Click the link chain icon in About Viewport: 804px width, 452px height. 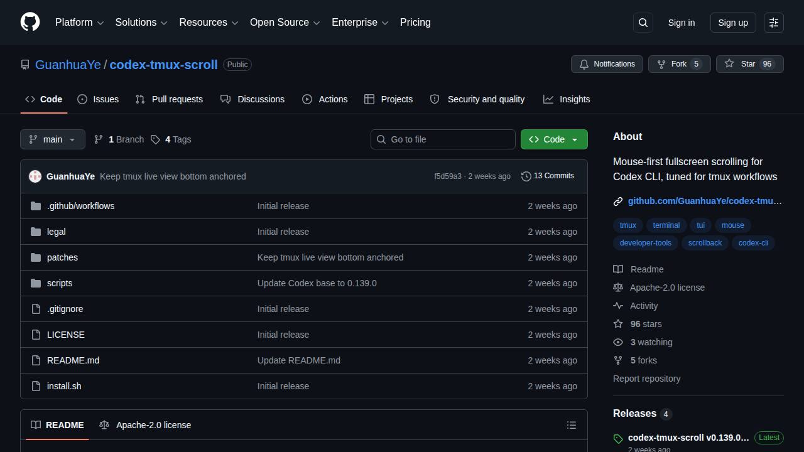pos(618,202)
